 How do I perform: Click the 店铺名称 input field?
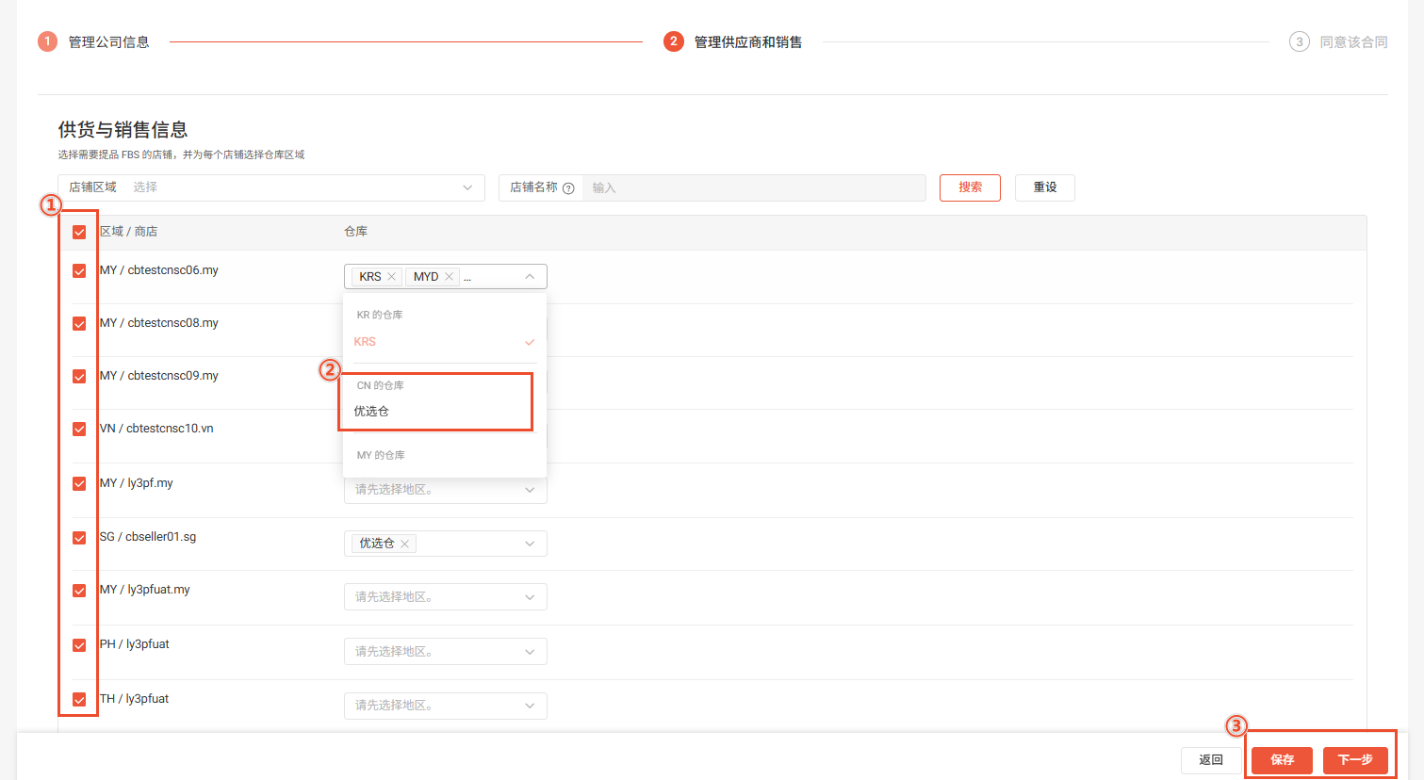[x=753, y=188]
